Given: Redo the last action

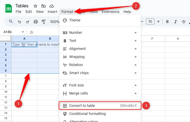Looking at the screenshot, I should [27, 22].
